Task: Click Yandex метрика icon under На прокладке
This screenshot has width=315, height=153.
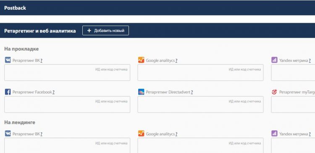Action: pos(274,60)
